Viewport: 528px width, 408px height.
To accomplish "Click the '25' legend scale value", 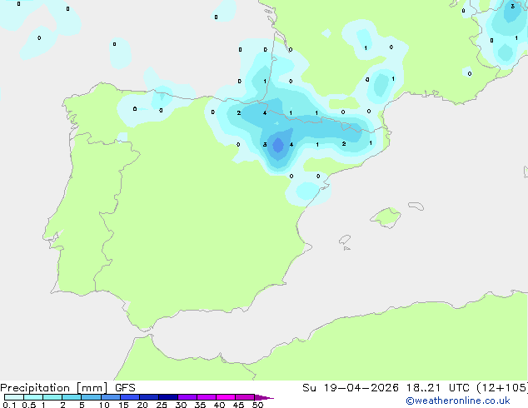I will click(162, 405).
